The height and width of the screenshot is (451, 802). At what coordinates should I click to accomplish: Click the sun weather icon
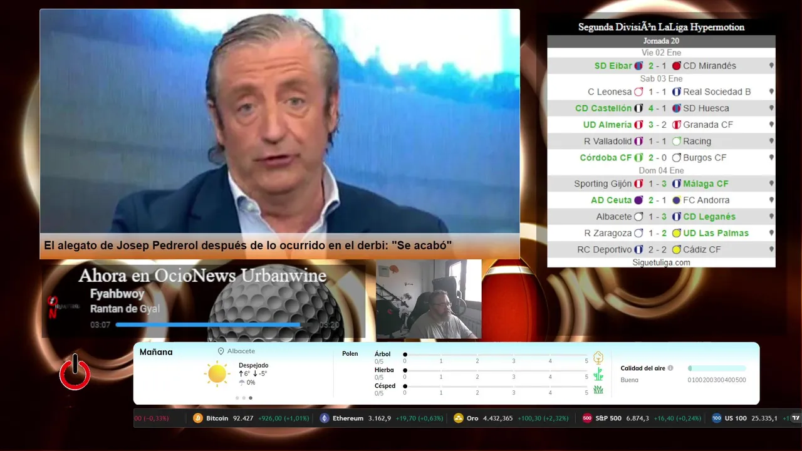pyautogui.click(x=217, y=374)
